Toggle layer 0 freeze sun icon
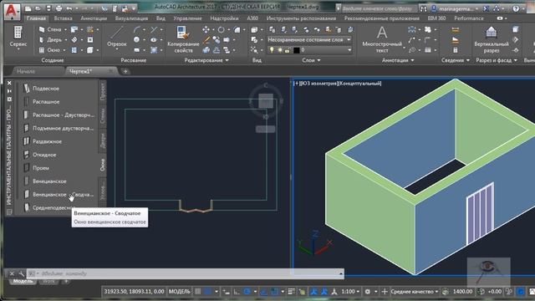535x301 pixels. pos(279,50)
